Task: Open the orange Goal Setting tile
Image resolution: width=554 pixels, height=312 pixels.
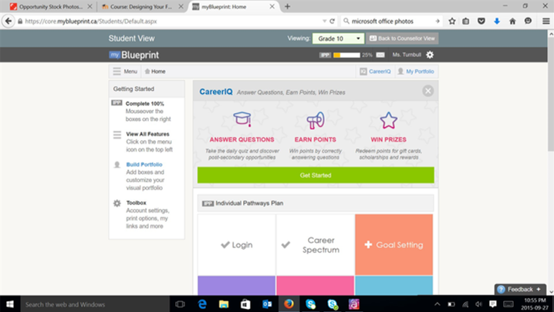Action: pos(394,244)
